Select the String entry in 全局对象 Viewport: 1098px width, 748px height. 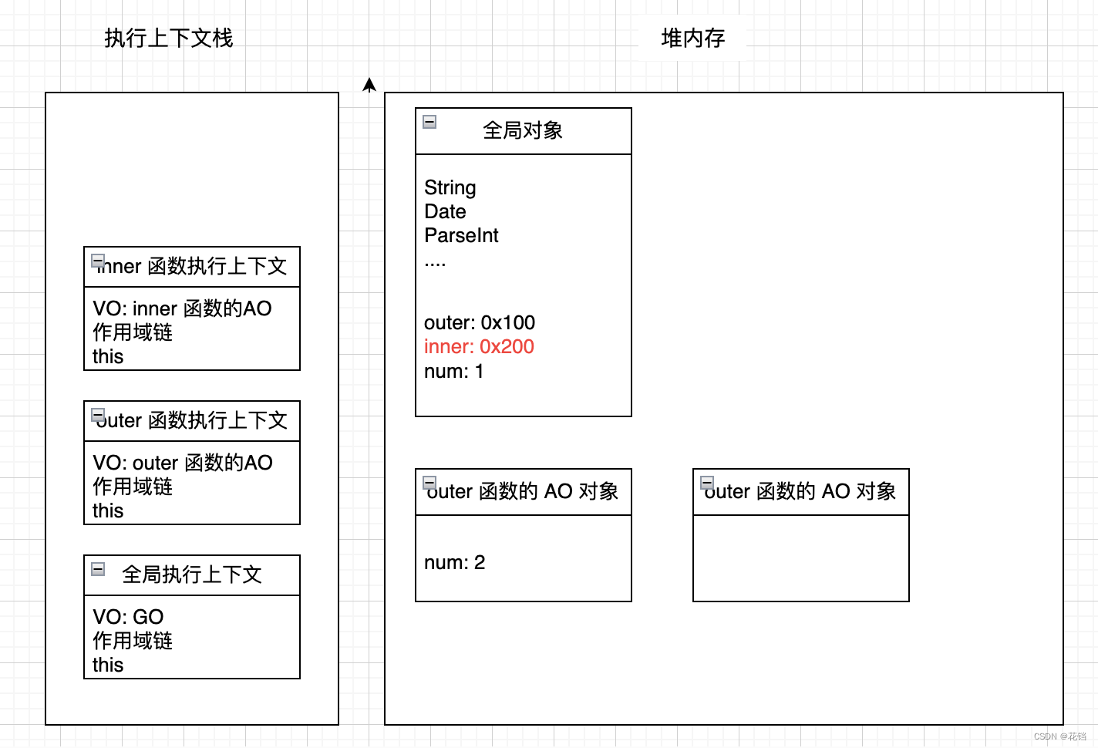(450, 187)
